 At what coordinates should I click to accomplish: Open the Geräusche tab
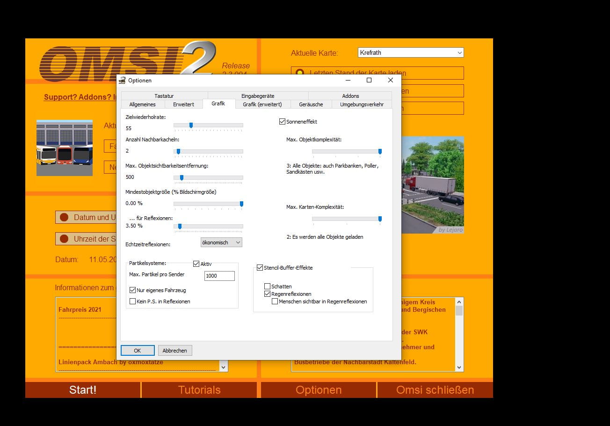(x=311, y=104)
